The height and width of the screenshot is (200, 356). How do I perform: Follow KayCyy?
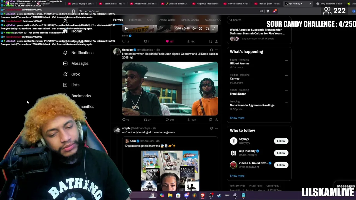coord(281,141)
